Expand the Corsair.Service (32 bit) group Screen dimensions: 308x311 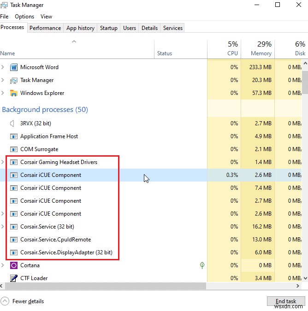coord(3,227)
